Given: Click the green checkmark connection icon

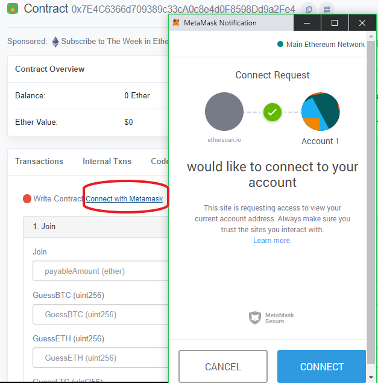Looking at the screenshot, I should 272,112.
